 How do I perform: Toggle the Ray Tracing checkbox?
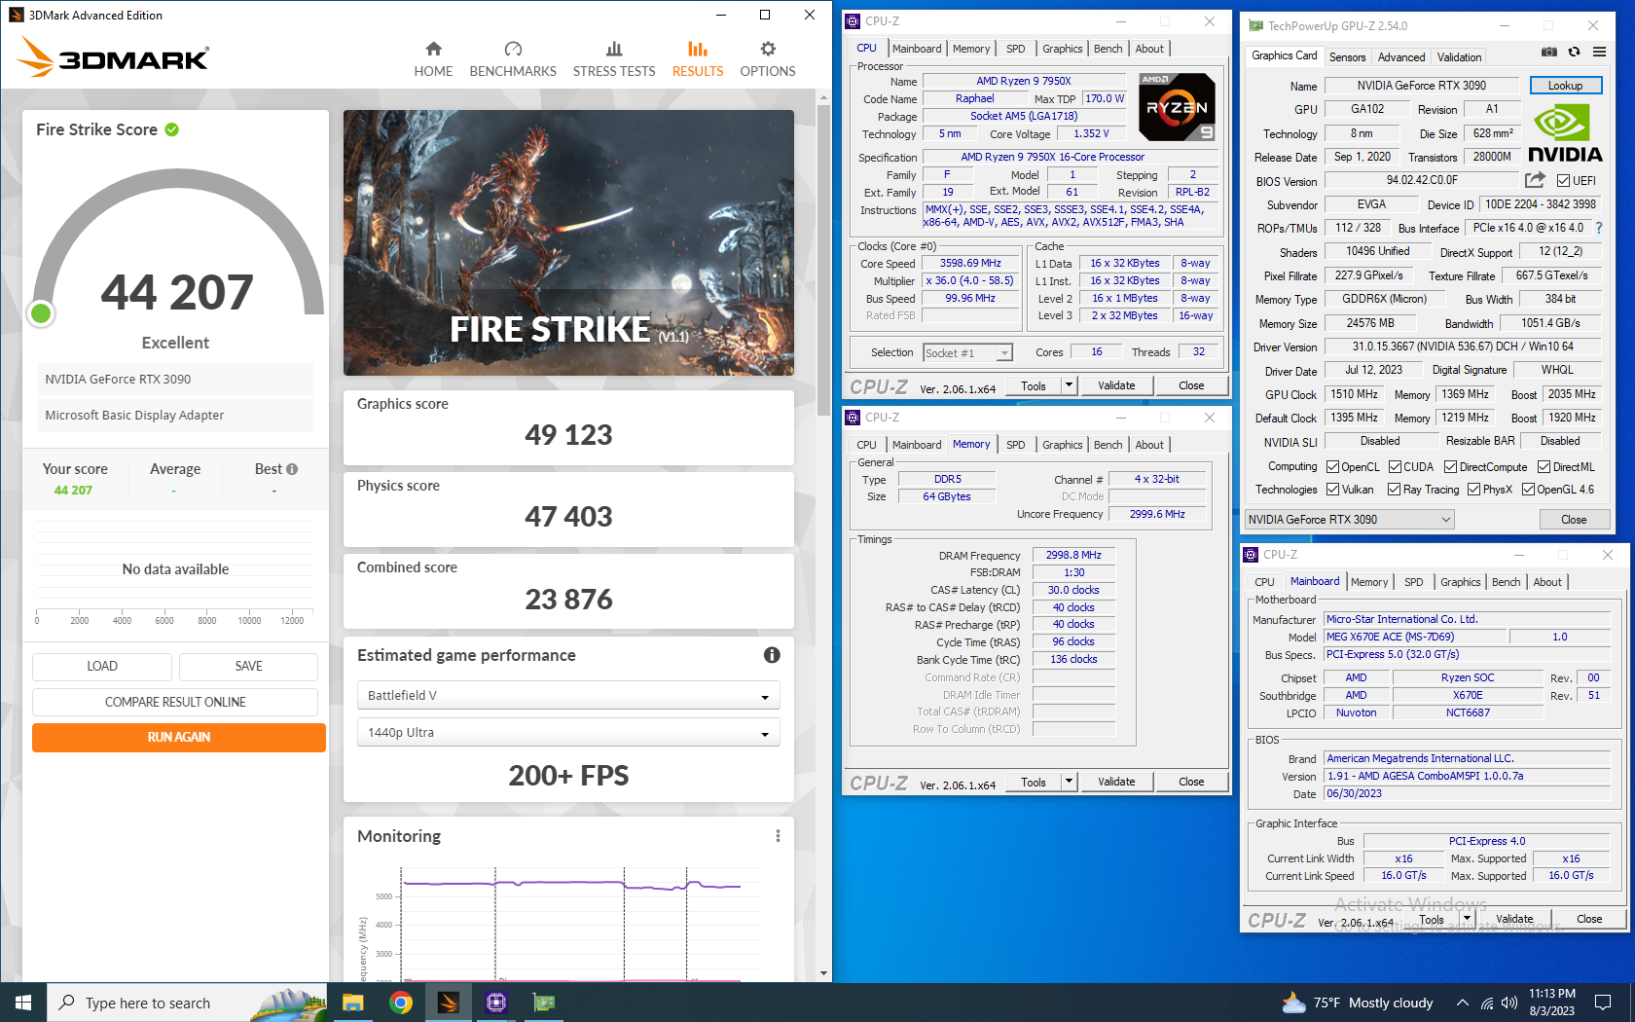(x=1395, y=490)
